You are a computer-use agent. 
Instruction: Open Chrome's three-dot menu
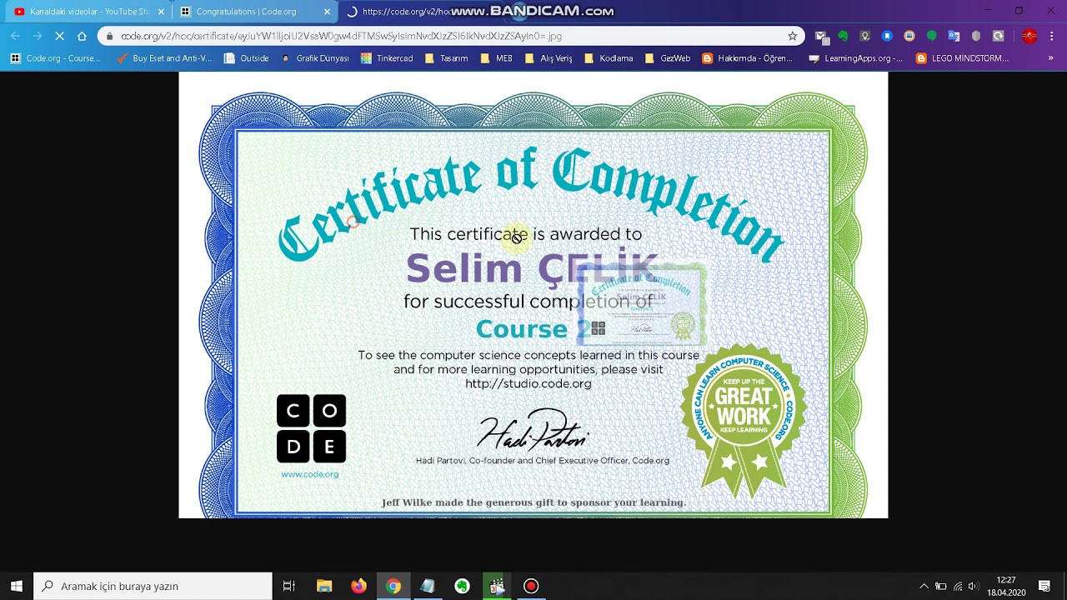tap(1051, 36)
